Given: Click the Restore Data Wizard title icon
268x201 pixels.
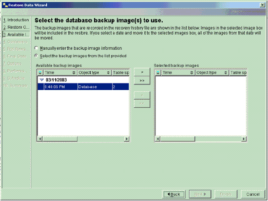Looking at the screenshot, I should (5, 5).
